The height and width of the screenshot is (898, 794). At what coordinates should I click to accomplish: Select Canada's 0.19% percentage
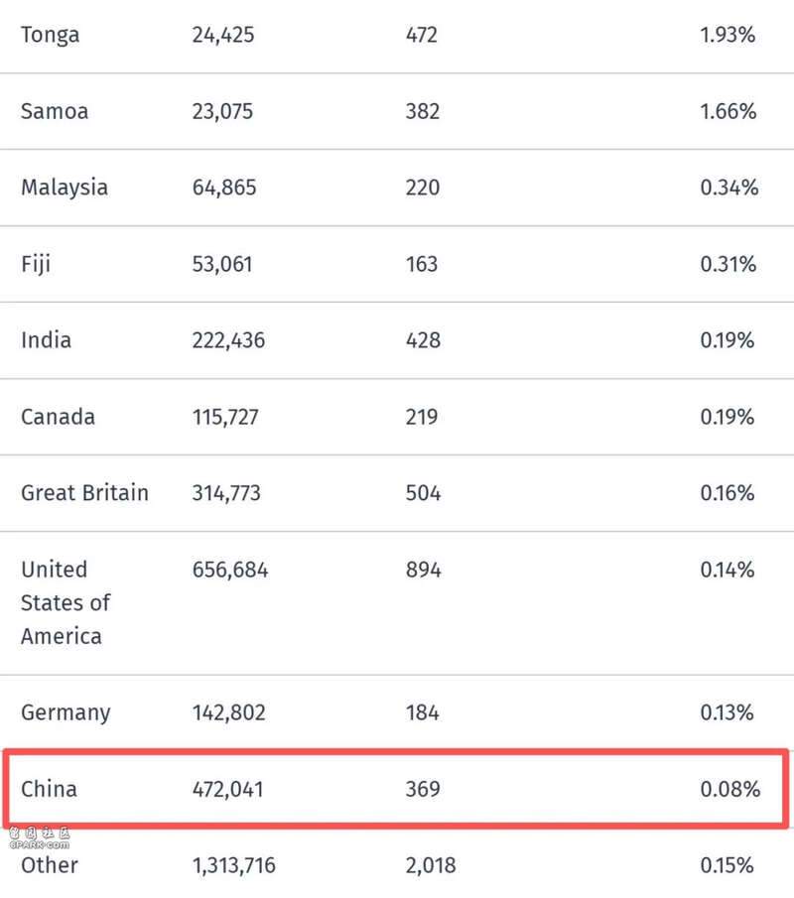(727, 417)
